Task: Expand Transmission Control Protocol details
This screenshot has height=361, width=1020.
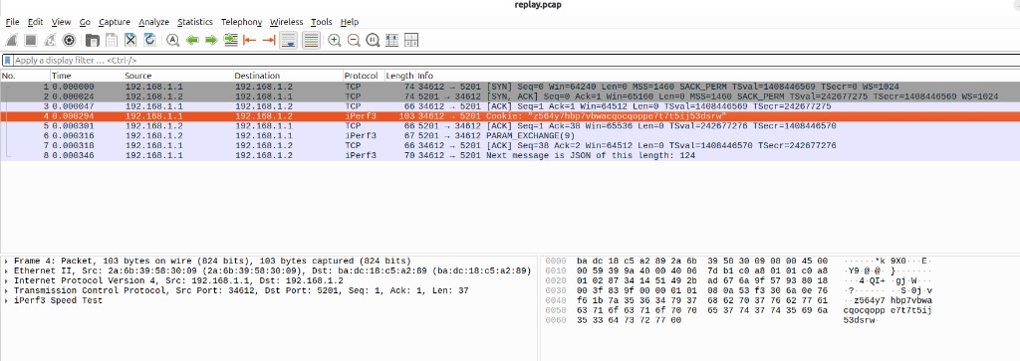Action: [7, 290]
